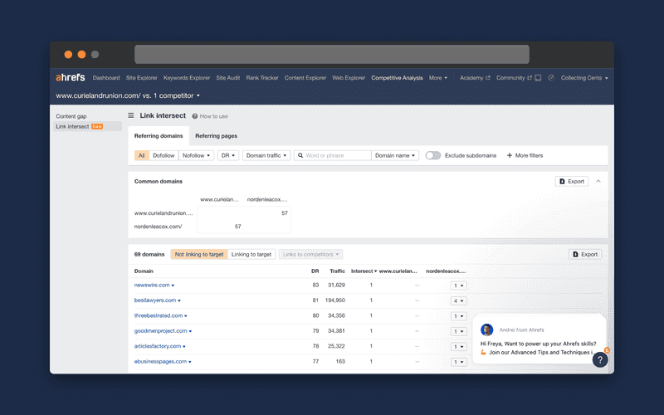Click the Word or phrase search field

333,155
